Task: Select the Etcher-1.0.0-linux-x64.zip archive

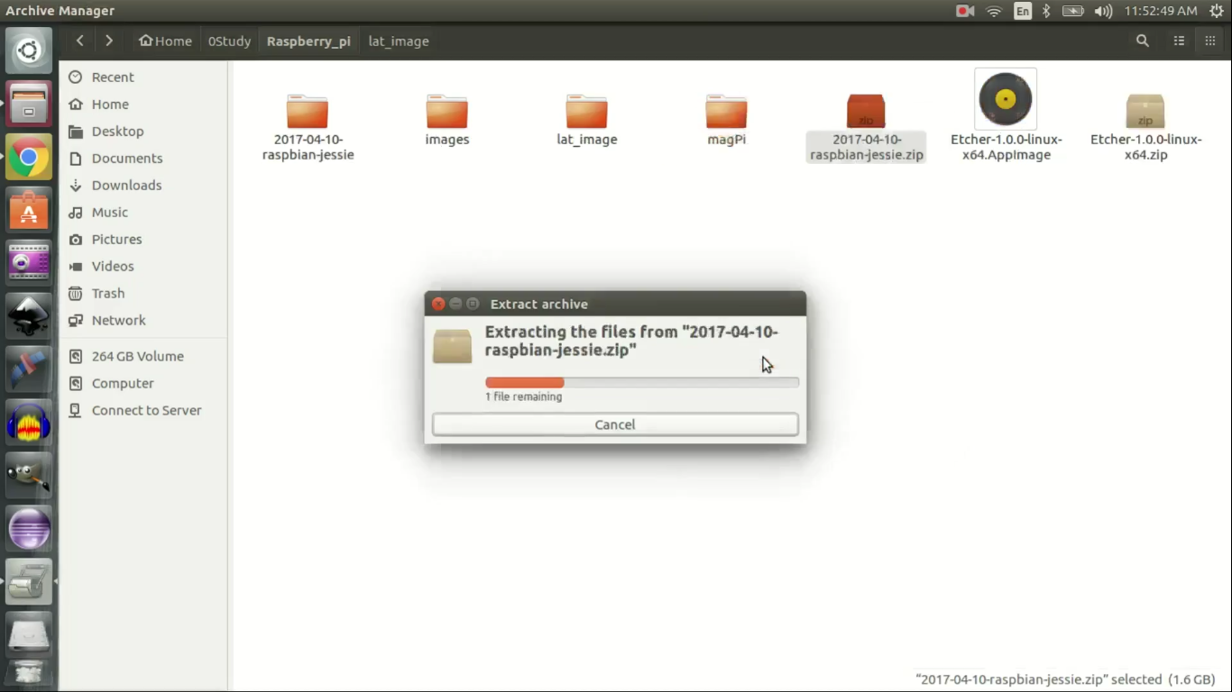Action: coord(1145,128)
